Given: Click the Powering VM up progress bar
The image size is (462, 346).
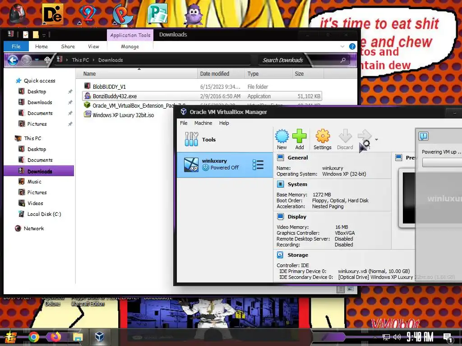Looking at the screenshot, I should point(442,162).
